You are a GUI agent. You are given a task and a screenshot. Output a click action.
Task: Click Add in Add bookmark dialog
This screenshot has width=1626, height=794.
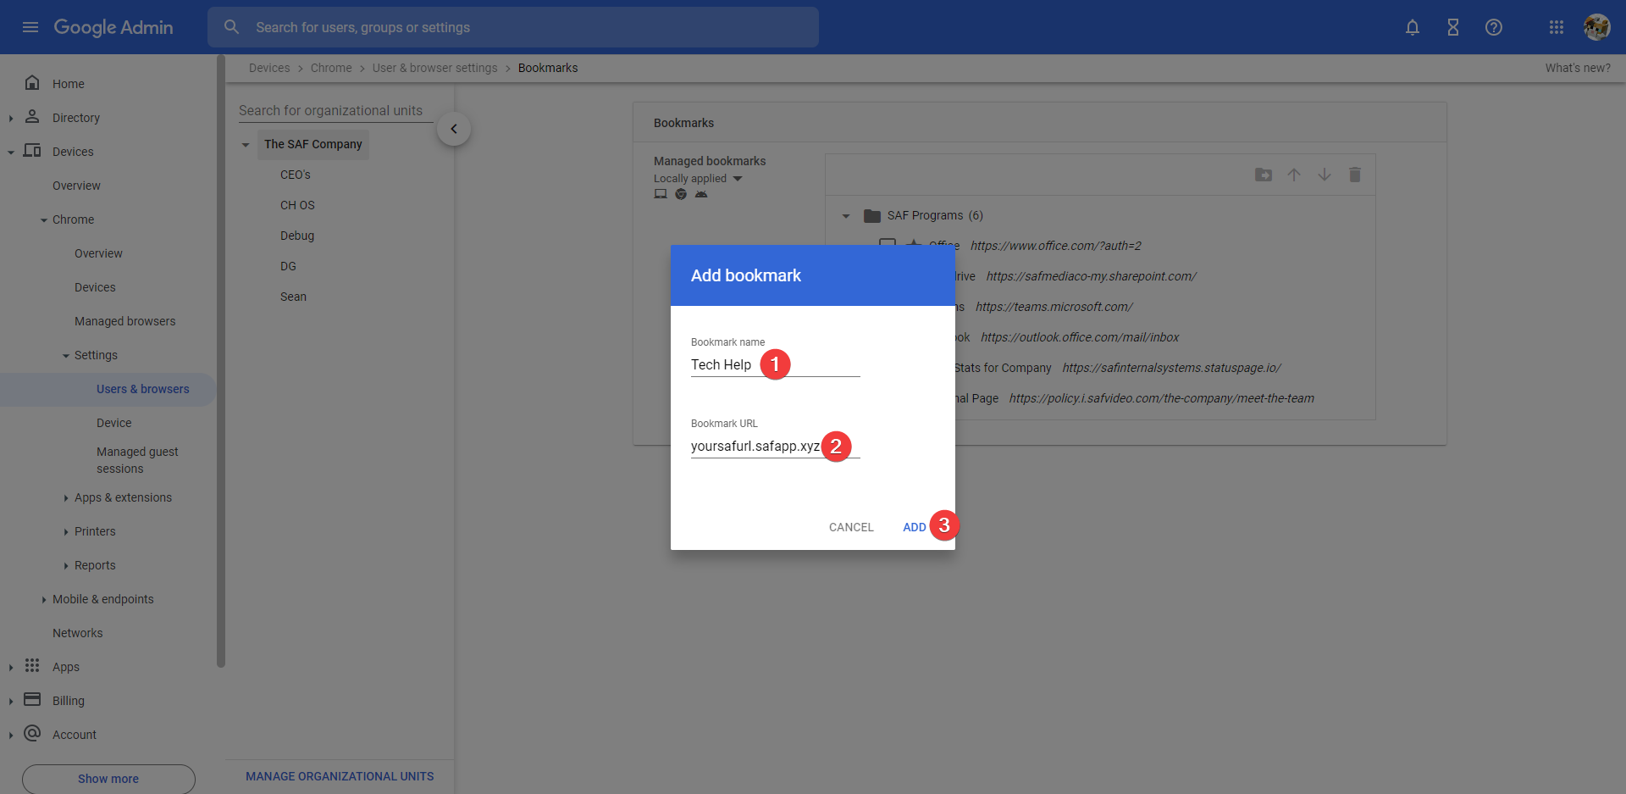(915, 527)
